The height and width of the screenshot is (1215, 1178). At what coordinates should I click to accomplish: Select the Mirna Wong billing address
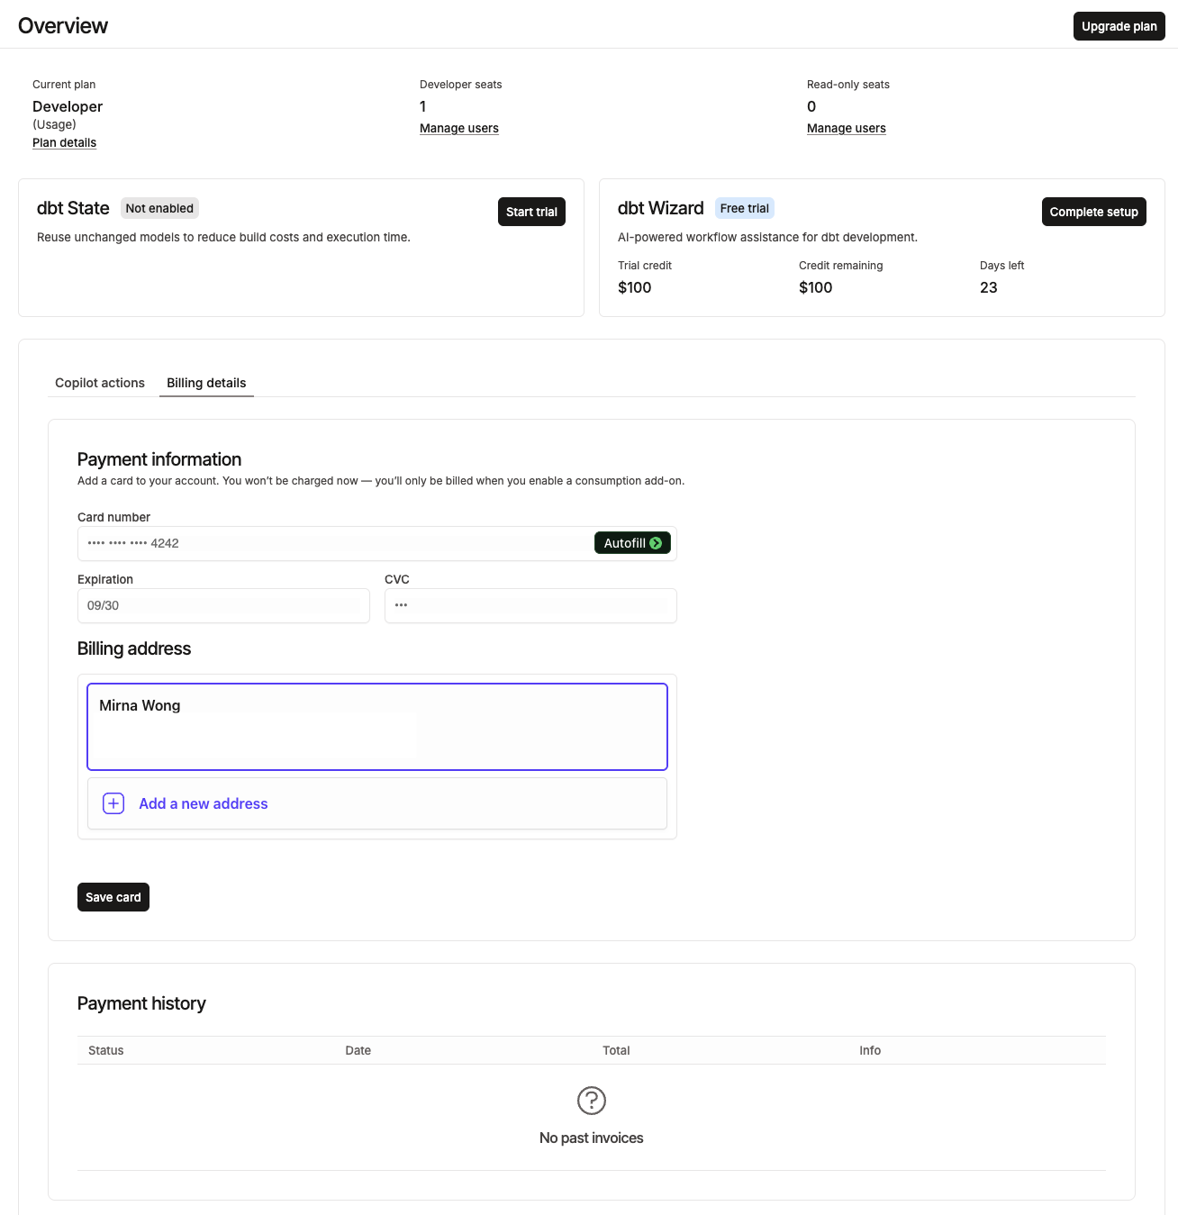point(377,727)
